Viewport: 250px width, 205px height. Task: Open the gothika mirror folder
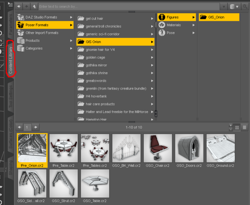115,65
